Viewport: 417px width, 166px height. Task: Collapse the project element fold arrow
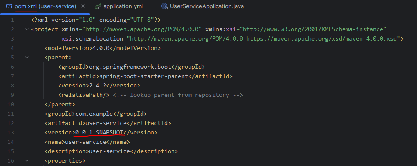[x=27, y=29]
